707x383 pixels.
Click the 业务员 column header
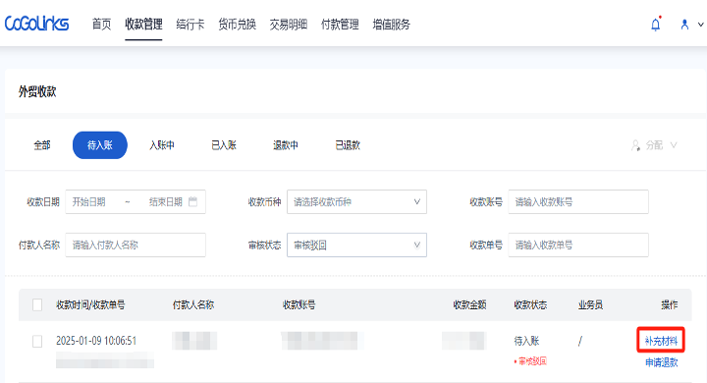pyautogui.click(x=591, y=305)
